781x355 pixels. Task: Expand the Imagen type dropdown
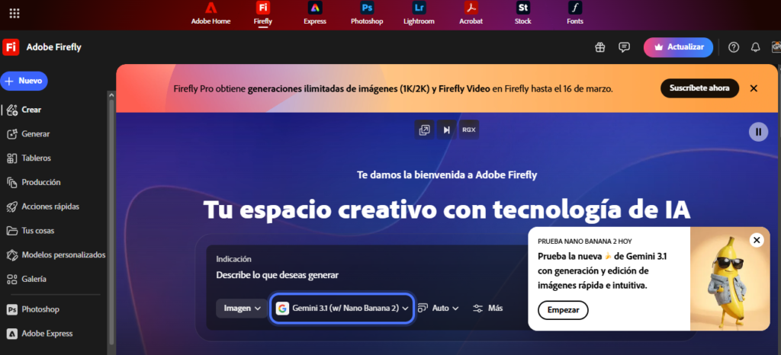(x=243, y=309)
